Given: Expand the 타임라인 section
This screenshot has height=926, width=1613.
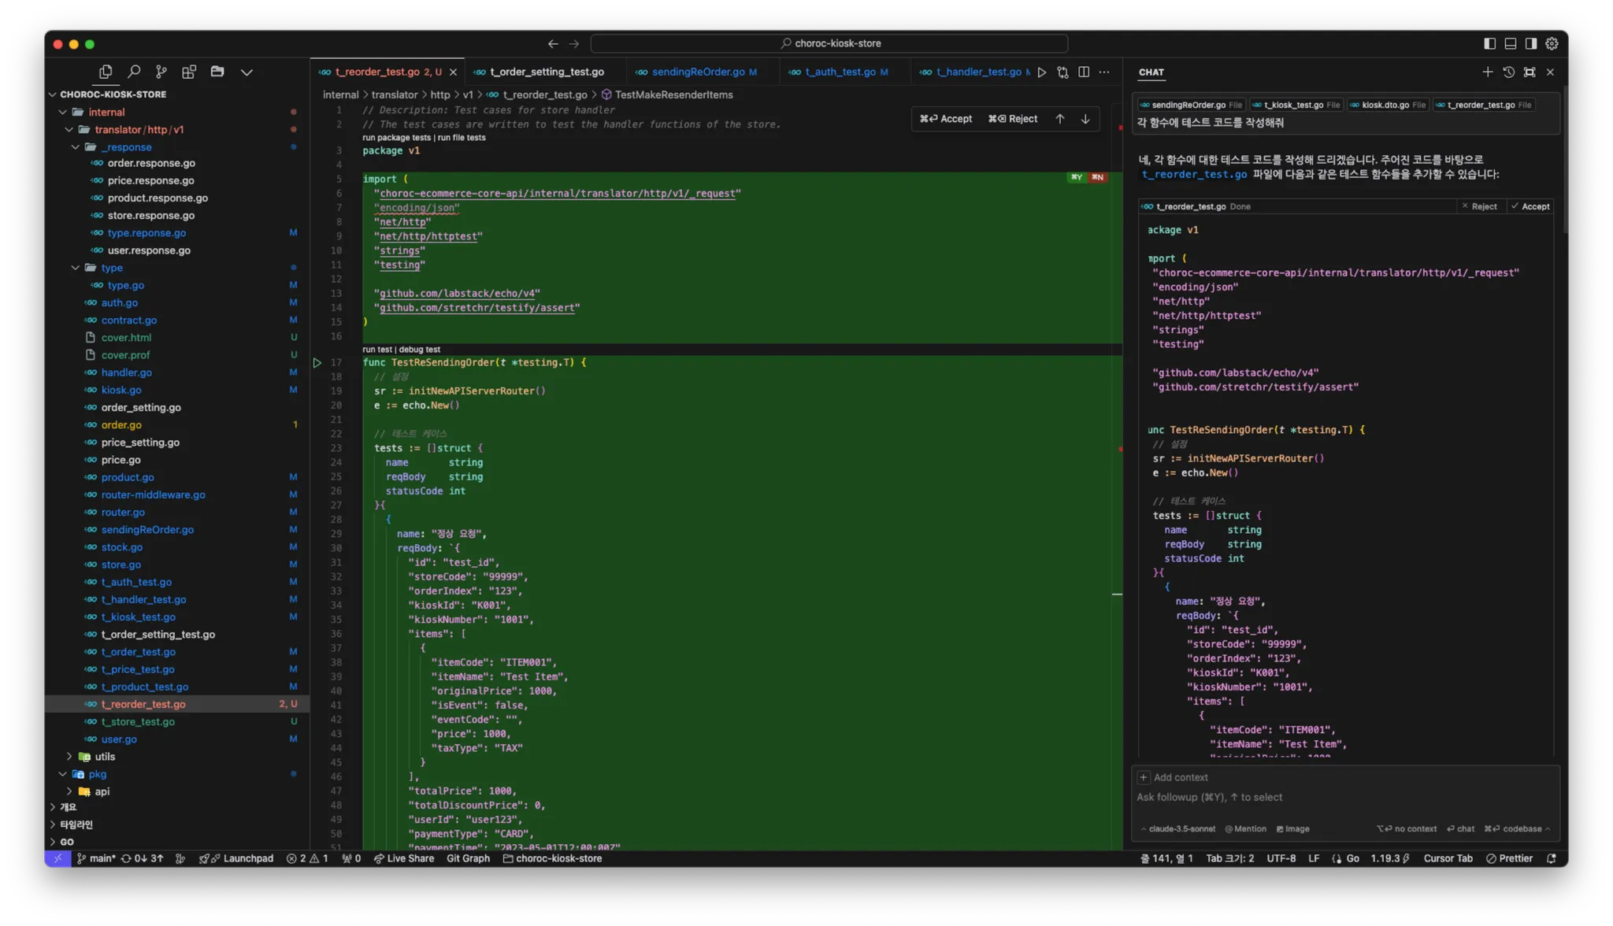Looking at the screenshot, I should (76, 824).
